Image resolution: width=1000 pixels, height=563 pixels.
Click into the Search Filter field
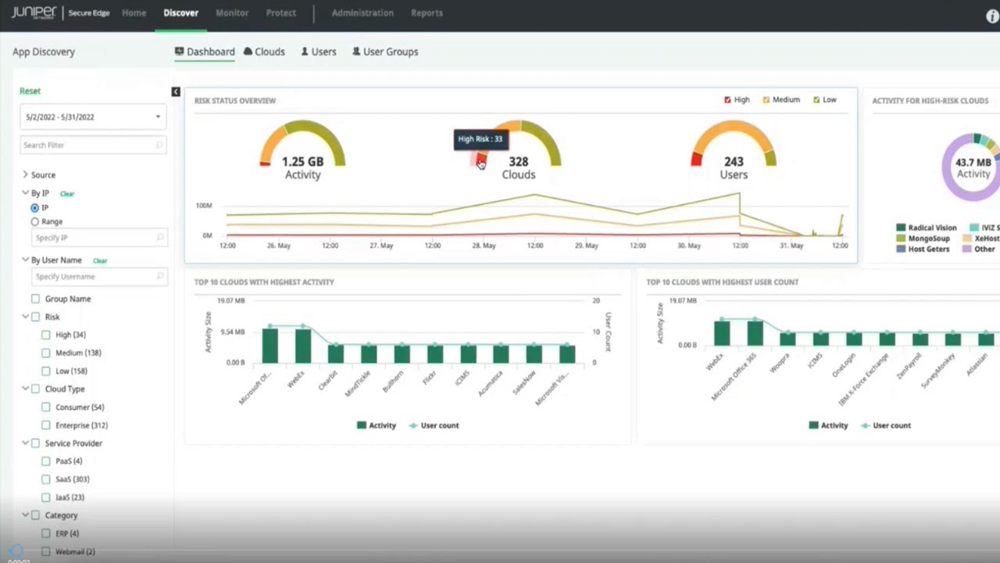pyautogui.click(x=94, y=145)
